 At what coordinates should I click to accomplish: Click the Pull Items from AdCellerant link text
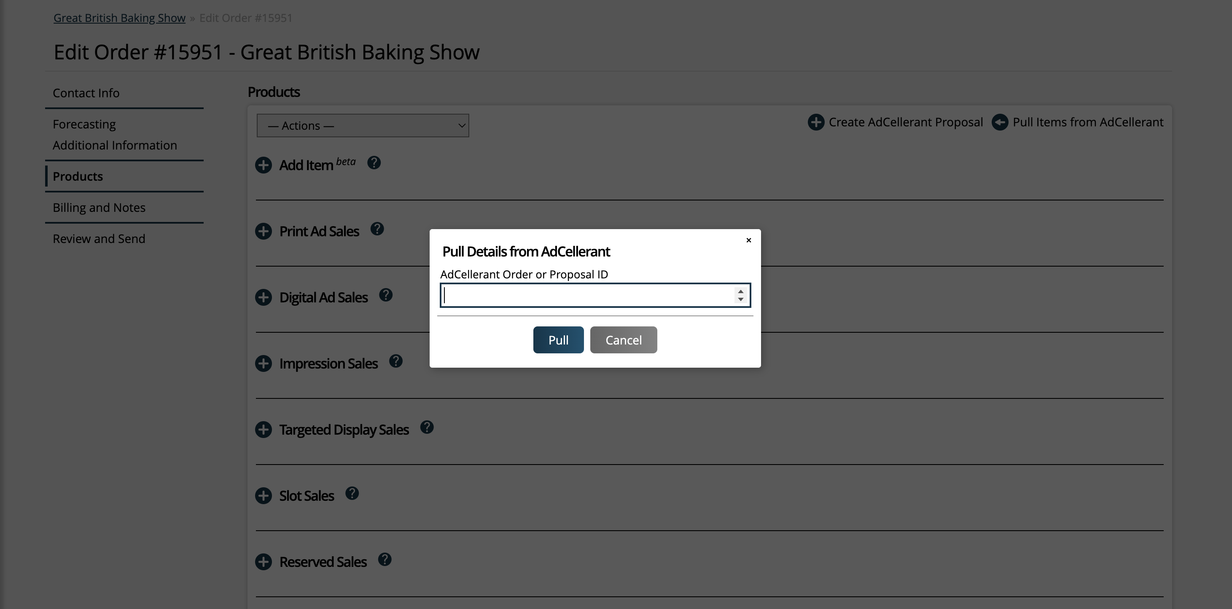[x=1088, y=122]
